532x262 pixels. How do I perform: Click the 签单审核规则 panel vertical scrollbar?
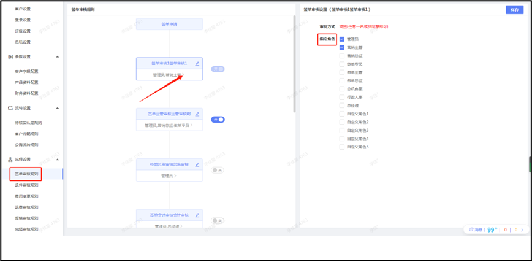coord(294,64)
